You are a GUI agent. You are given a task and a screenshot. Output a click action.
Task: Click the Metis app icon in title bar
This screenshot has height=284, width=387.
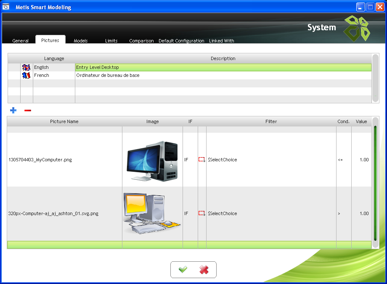pyautogui.click(x=6, y=7)
